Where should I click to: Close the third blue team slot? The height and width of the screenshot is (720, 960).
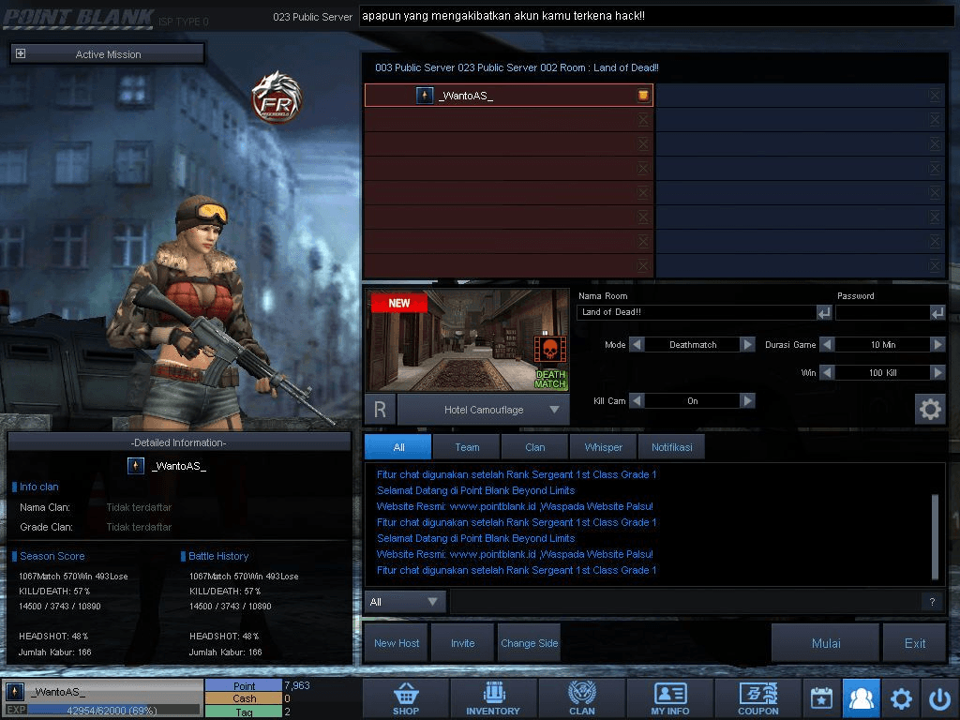935,143
